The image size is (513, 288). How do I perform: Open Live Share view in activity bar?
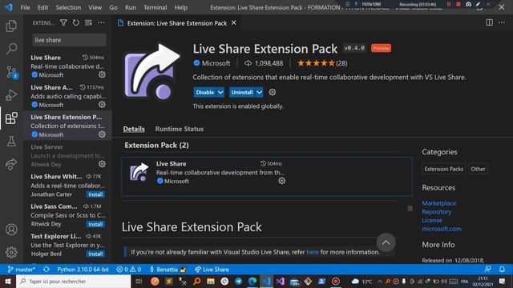(11, 164)
